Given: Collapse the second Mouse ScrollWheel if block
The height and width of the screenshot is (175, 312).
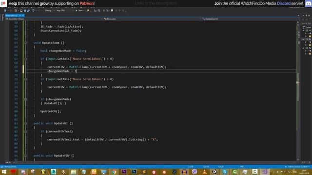Looking at the screenshot, I should pos(25,79).
